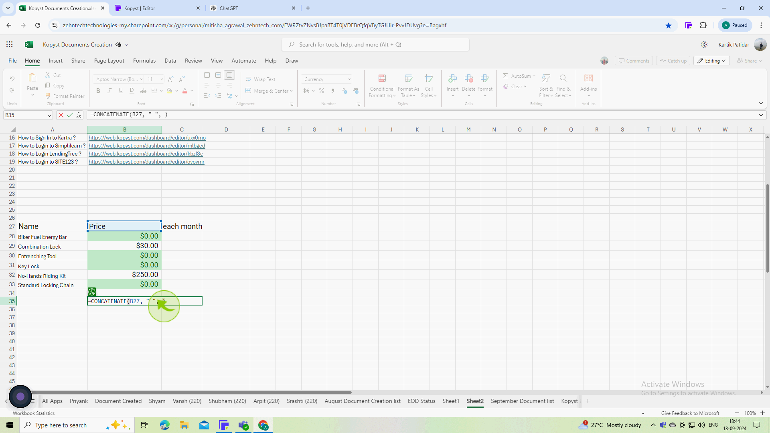Click the Kopyst sheet tab
Screen dimensions: 770x433
(x=569, y=401)
